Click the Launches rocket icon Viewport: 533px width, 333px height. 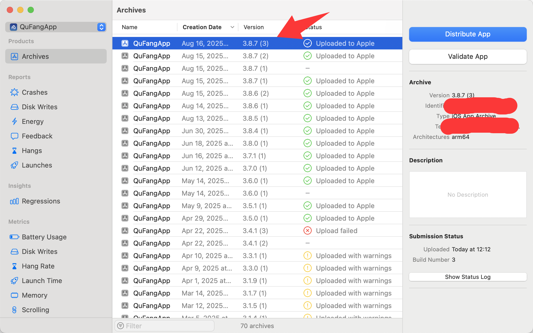[x=14, y=165]
